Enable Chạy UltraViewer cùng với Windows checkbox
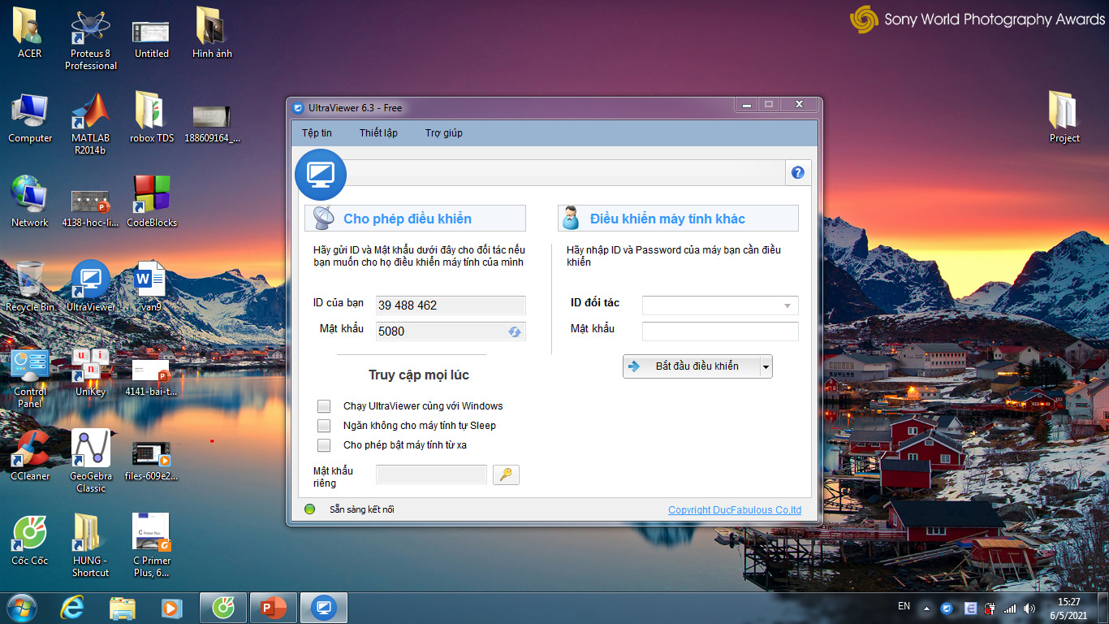Screen dimensions: 1109x624 (x=324, y=406)
